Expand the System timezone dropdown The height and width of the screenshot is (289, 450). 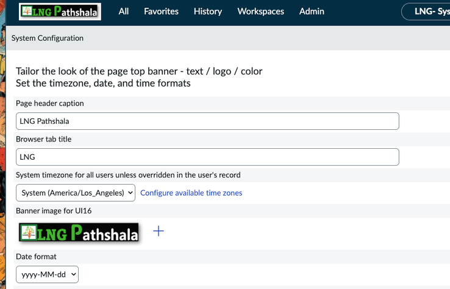point(76,193)
